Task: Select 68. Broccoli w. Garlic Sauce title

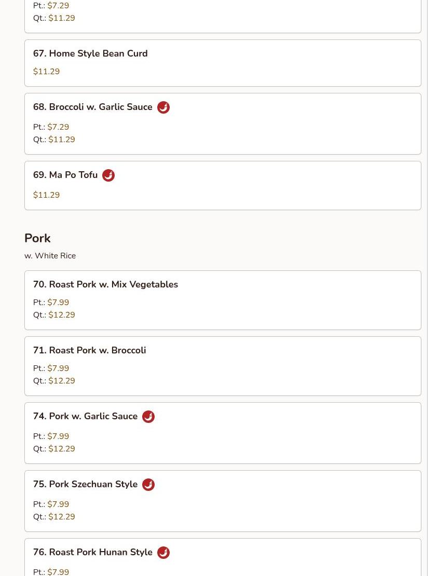Action: (x=93, y=107)
